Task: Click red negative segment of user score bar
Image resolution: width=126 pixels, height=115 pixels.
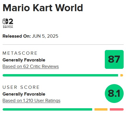Action: (117, 109)
